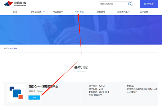Open 投资者关系 menu item

point(123,12)
